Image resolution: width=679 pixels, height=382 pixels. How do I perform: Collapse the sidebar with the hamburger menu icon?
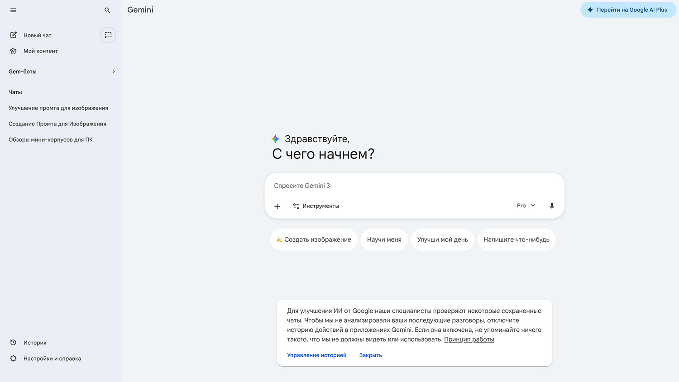[x=13, y=10]
